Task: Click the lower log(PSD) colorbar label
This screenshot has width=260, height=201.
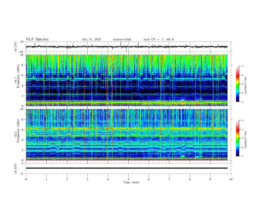Action: click(246, 140)
